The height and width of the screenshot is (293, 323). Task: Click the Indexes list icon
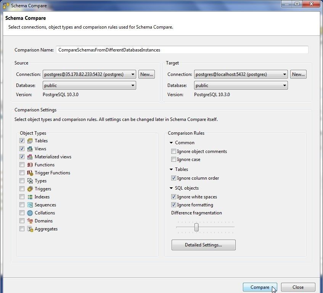pos(30,197)
